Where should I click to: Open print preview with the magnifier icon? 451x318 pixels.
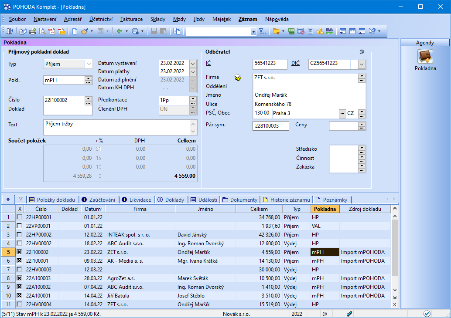(42, 31)
